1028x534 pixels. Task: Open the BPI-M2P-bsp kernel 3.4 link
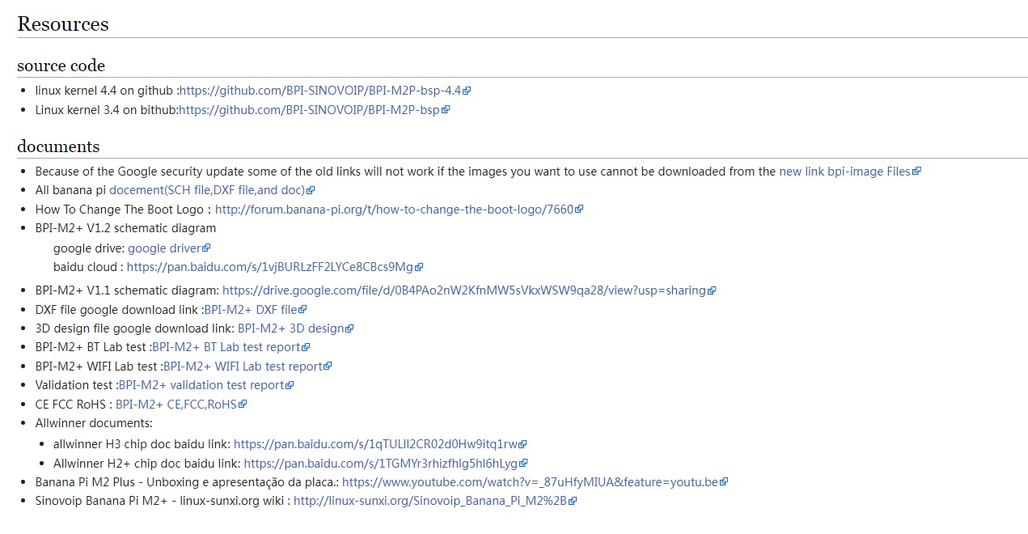pos(309,110)
